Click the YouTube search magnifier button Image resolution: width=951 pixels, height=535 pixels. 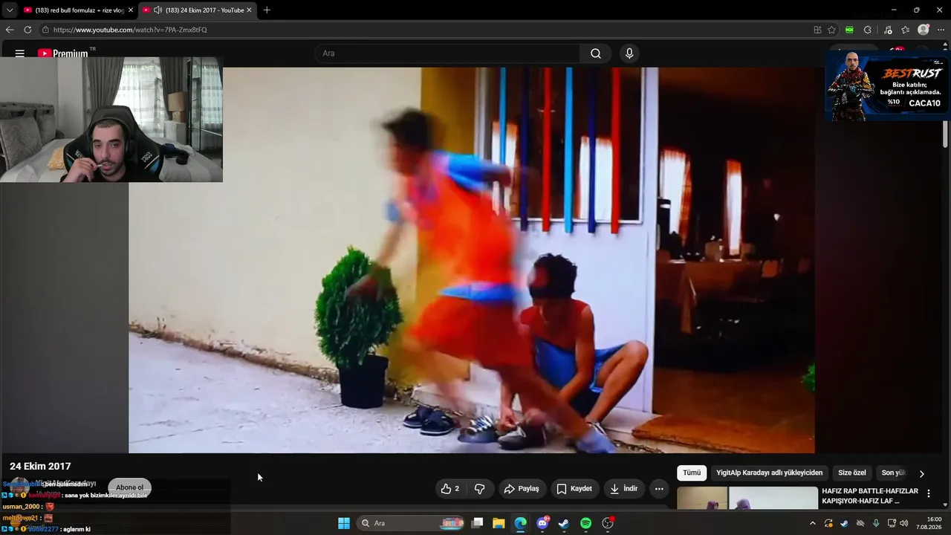596,53
